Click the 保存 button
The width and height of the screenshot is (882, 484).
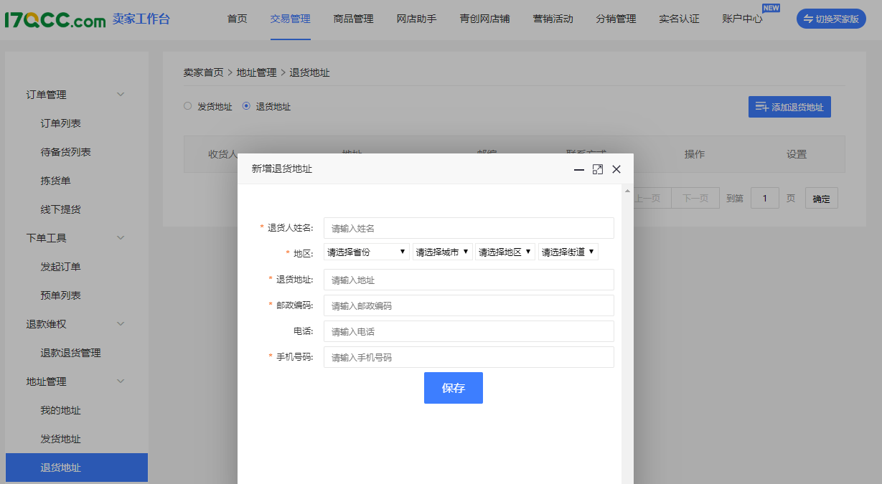click(454, 388)
